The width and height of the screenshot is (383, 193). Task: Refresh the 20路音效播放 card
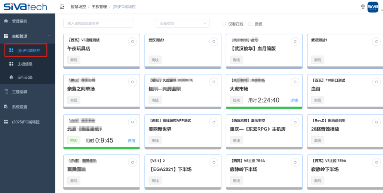[x=376, y=122]
